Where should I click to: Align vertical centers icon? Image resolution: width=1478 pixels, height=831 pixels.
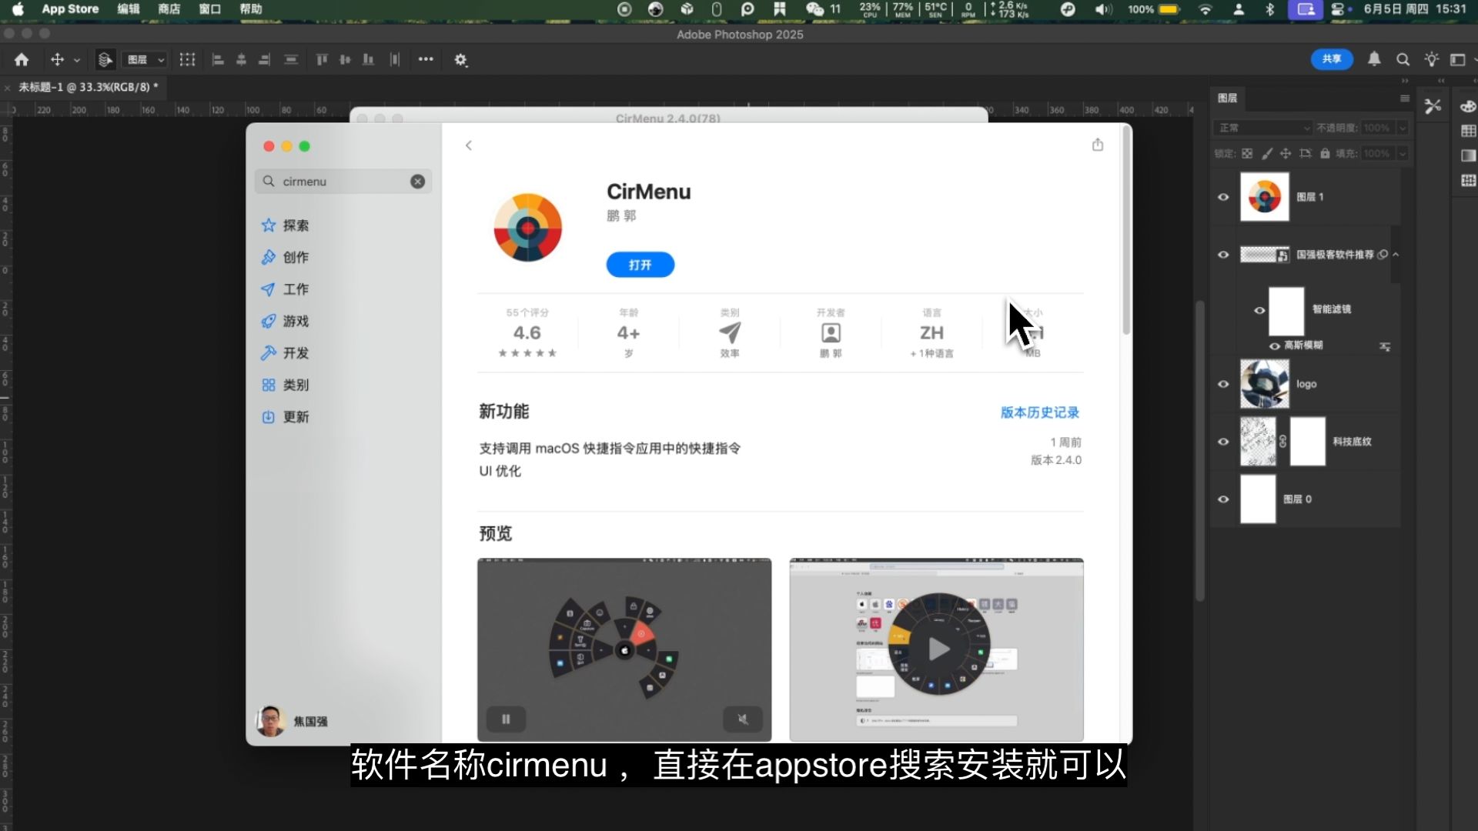[345, 59]
